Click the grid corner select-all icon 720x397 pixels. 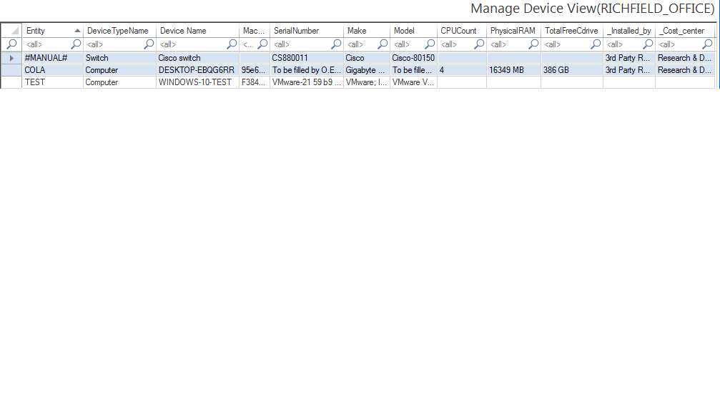tap(11, 31)
